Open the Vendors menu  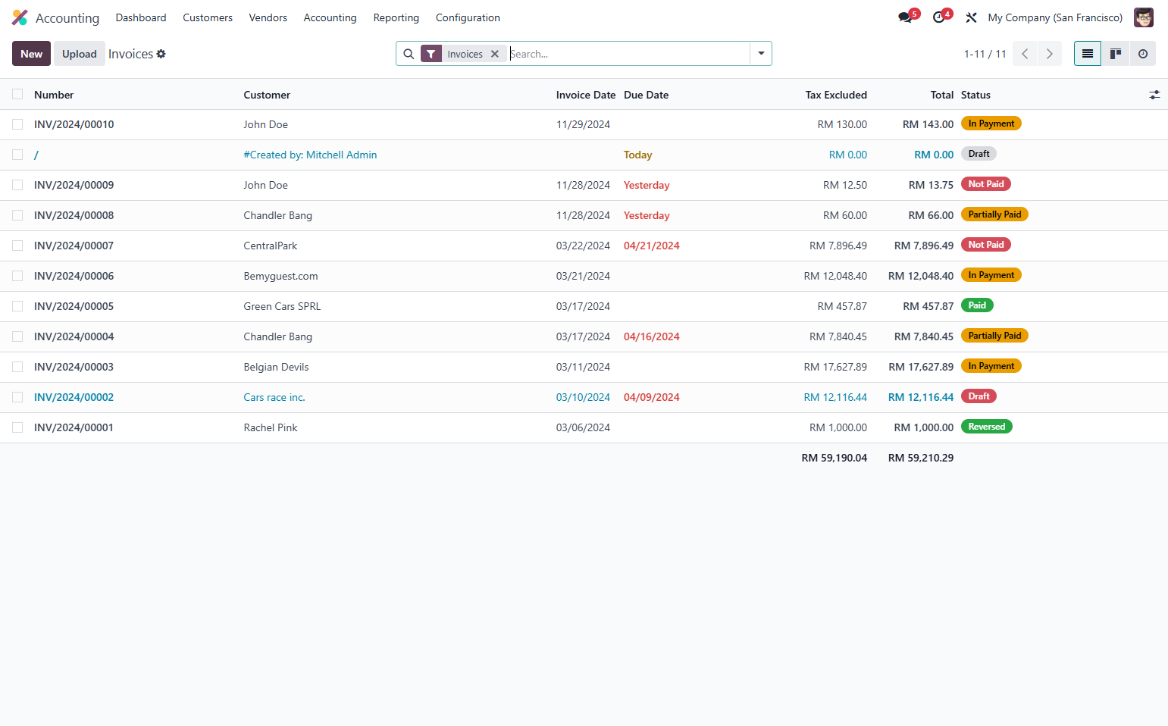tap(268, 17)
